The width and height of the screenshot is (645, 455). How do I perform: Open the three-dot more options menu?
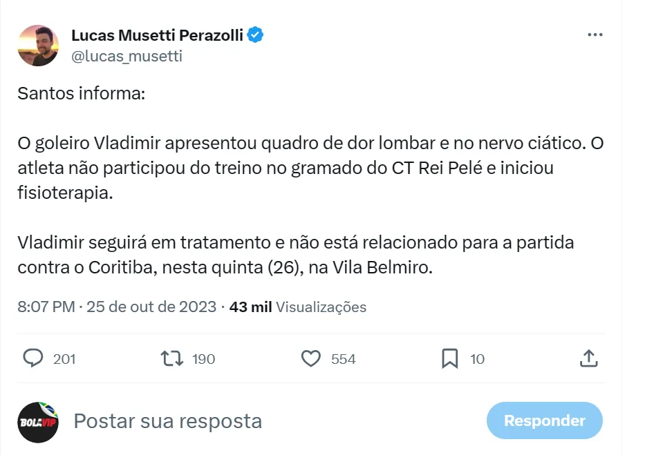point(595,35)
